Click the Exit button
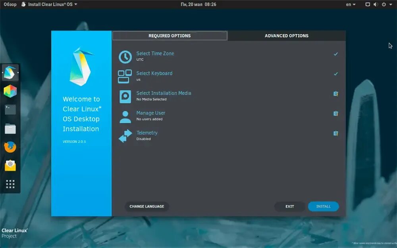This screenshot has height=248, width=397. click(x=290, y=206)
